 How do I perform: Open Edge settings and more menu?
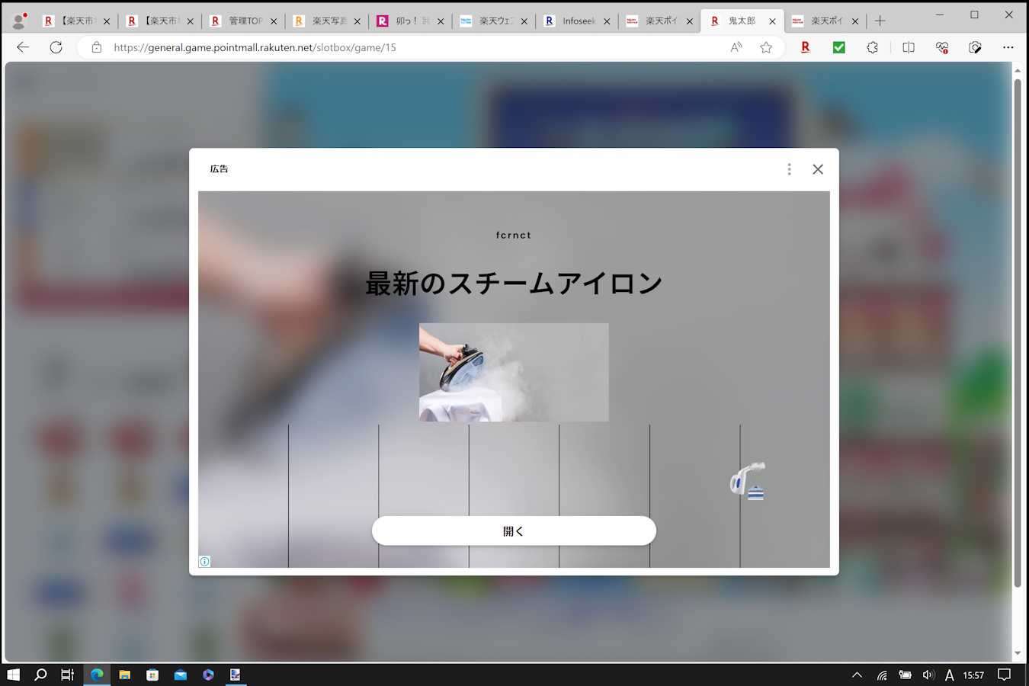tap(1008, 47)
